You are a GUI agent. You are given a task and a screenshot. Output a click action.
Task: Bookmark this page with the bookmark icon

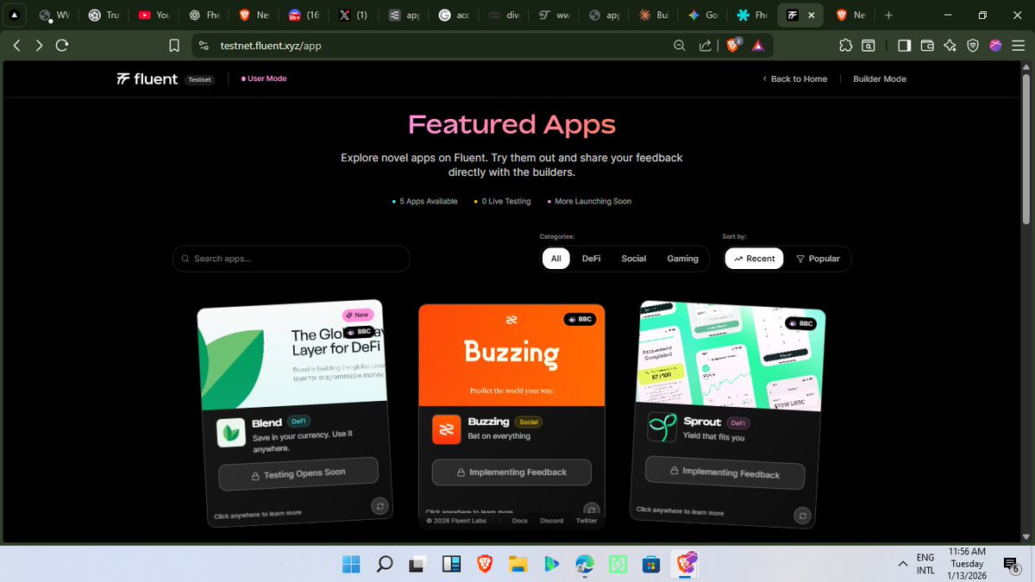pyautogui.click(x=174, y=46)
